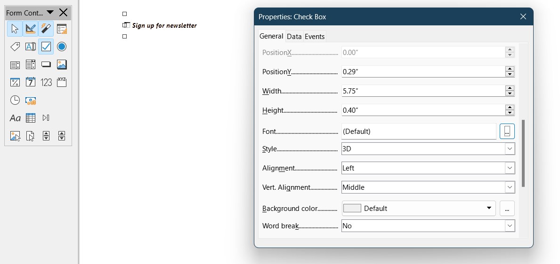Click the 'Properties: Check Box' dialog title

[x=292, y=17]
